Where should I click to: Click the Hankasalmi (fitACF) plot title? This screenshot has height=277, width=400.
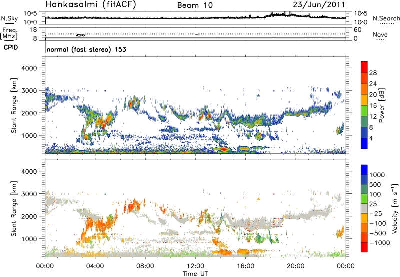click(91, 5)
